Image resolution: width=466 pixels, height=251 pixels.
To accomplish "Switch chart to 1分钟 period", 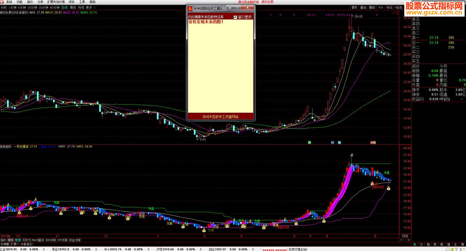I will [x=13, y=8].
